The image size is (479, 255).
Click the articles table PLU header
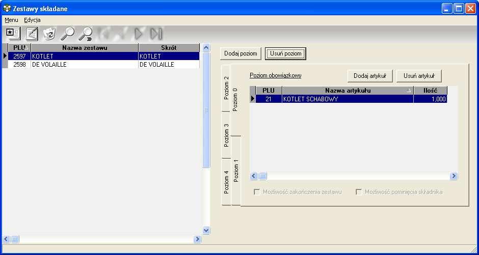269,90
